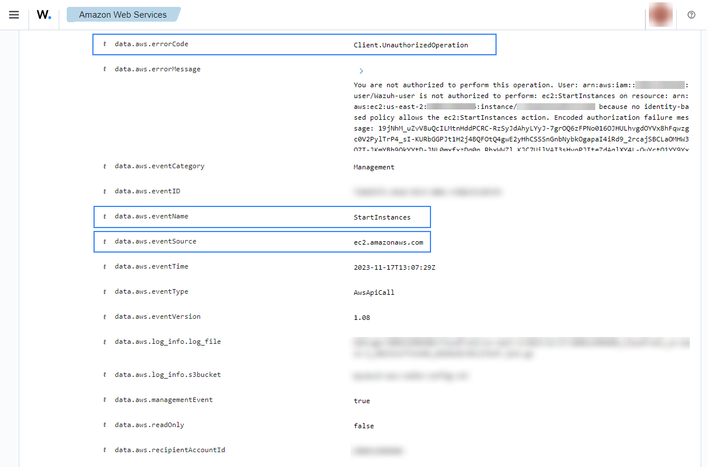The image size is (707, 467).
Task: Click type icon beside data.aws.eventName
Action: pos(105,217)
